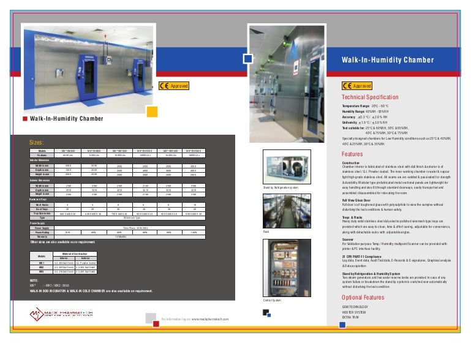The width and height of the screenshot is (471, 343).
Task: Click the 'Accuracy' specification line
Action: [364, 117]
